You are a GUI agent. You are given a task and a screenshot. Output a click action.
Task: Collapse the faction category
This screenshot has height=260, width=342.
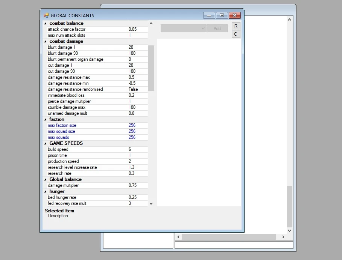[x=46, y=119]
